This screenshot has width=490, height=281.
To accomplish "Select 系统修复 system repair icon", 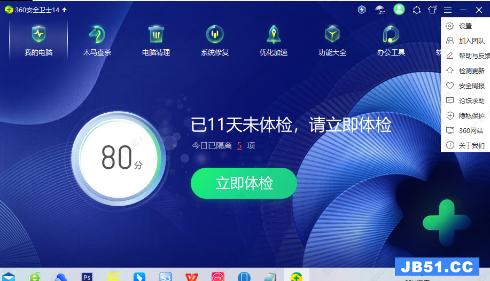I will point(215,35).
